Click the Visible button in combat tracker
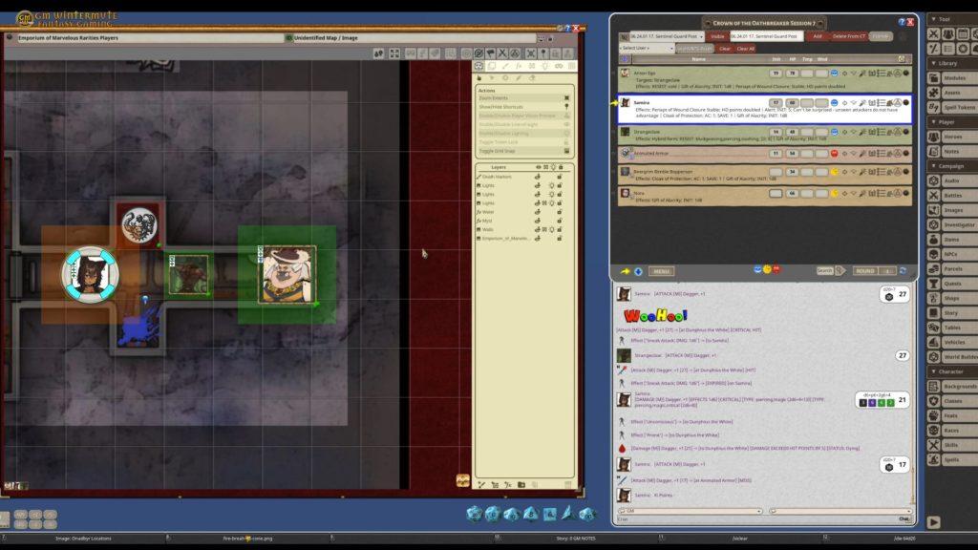This screenshot has height=550, width=978. point(717,36)
